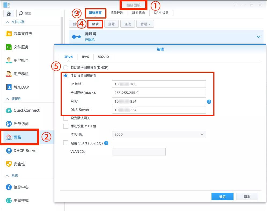
Task: Click the Security (安全性) shield icon
Action: 9,164
